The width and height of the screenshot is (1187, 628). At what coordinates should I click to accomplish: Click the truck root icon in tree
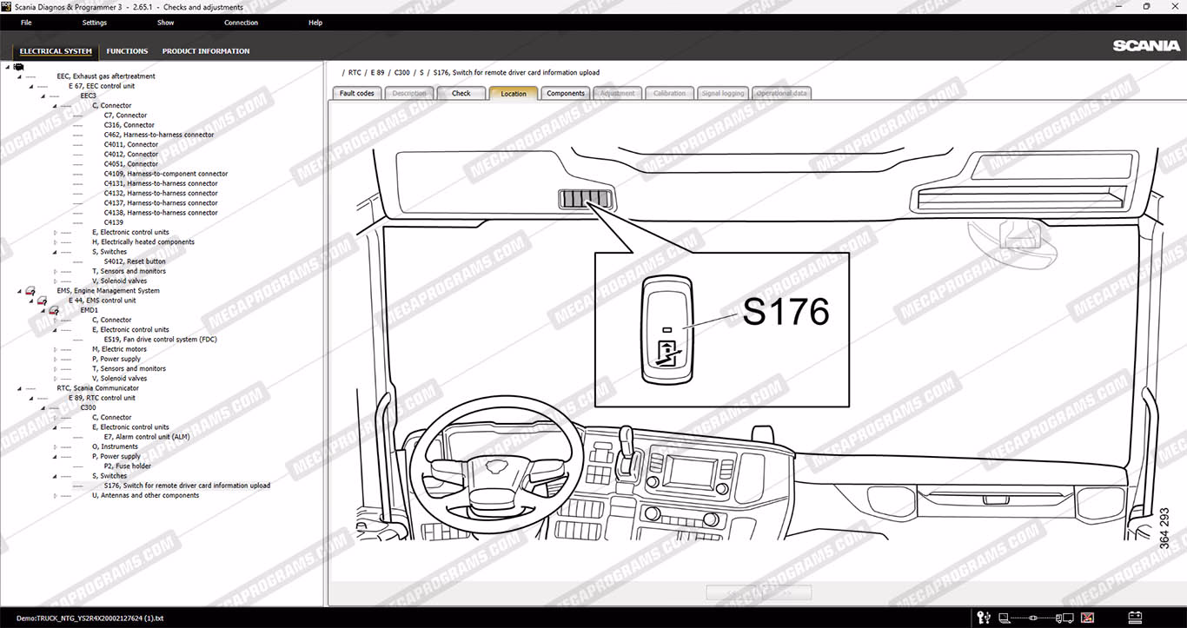pos(18,66)
